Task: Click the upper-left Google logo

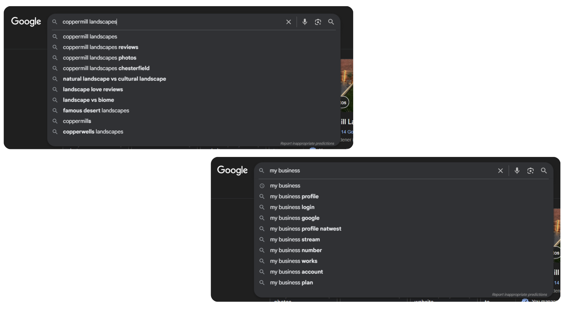Action: (26, 21)
